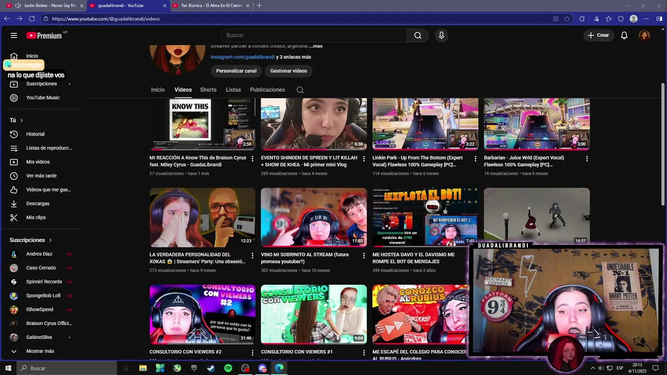
Task: Switch to Tan Bionica browser tab
Action: tap(212, 6)
